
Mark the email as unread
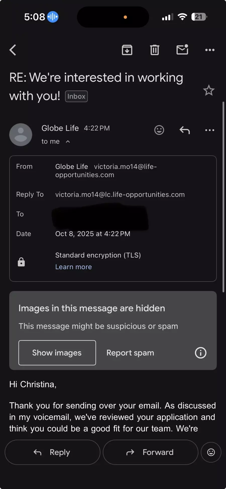click(x=182, y=50)
